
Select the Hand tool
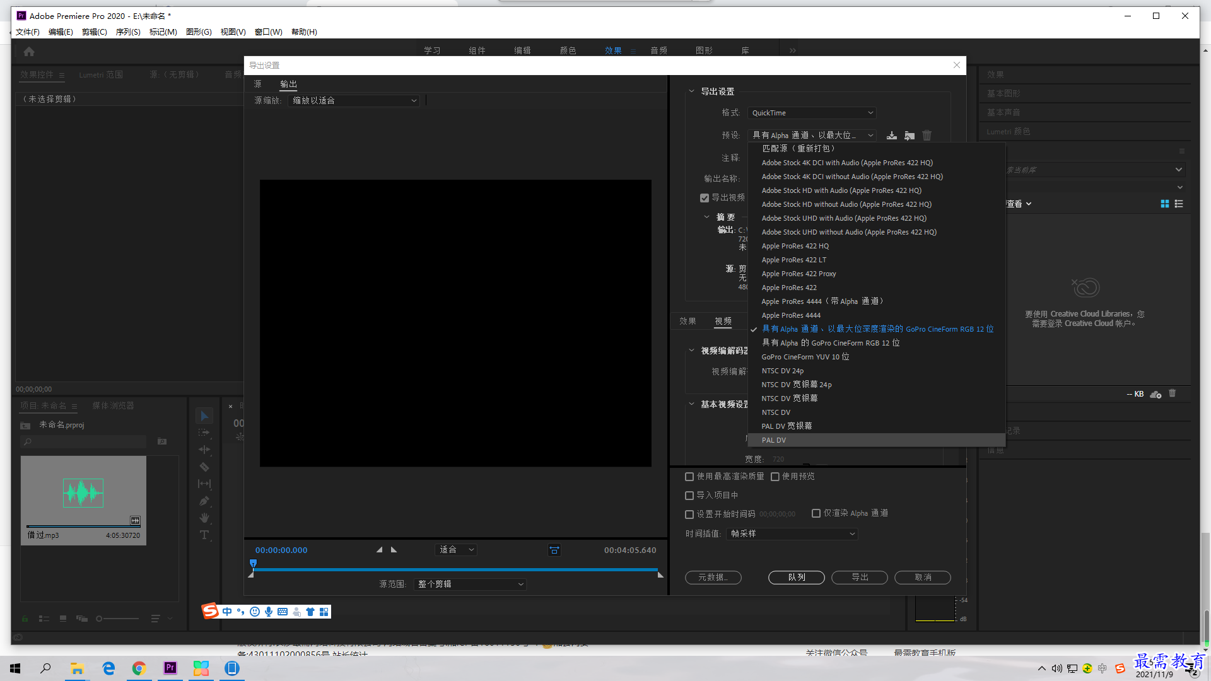(204, 518)
